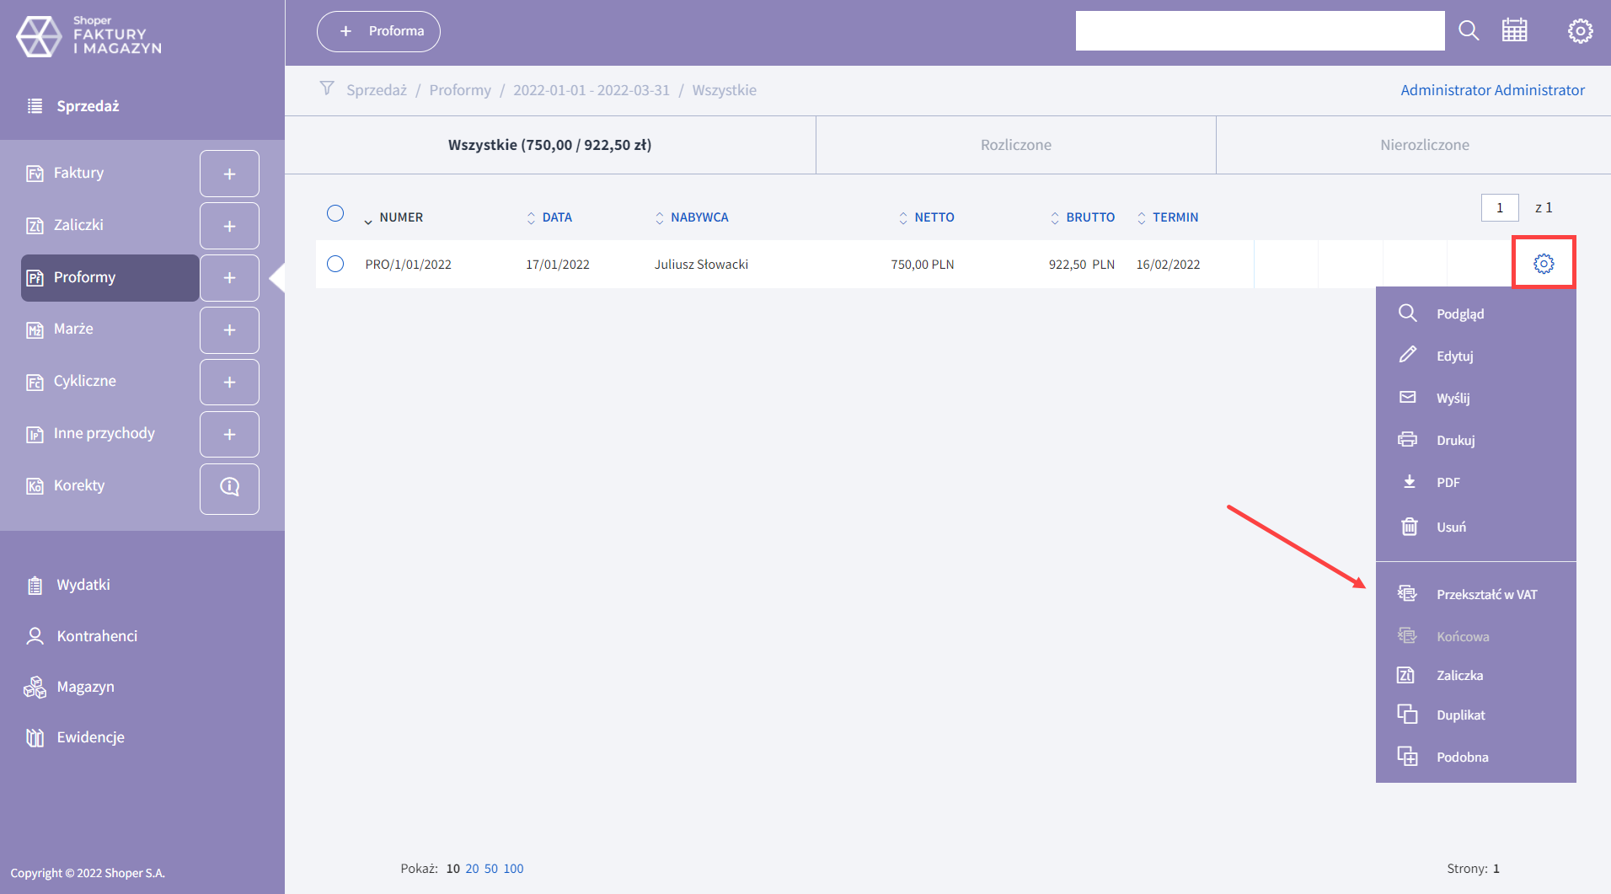Select the PRO/1/01/2022 row checkbox
Viewport: 1611px width, 894px height.
pos(335,264)
